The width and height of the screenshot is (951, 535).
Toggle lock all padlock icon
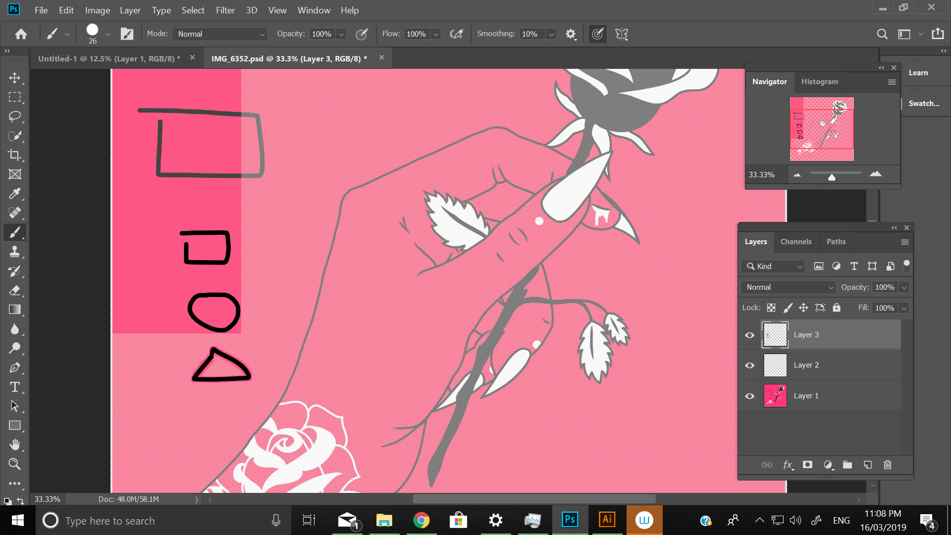point(837,308)
